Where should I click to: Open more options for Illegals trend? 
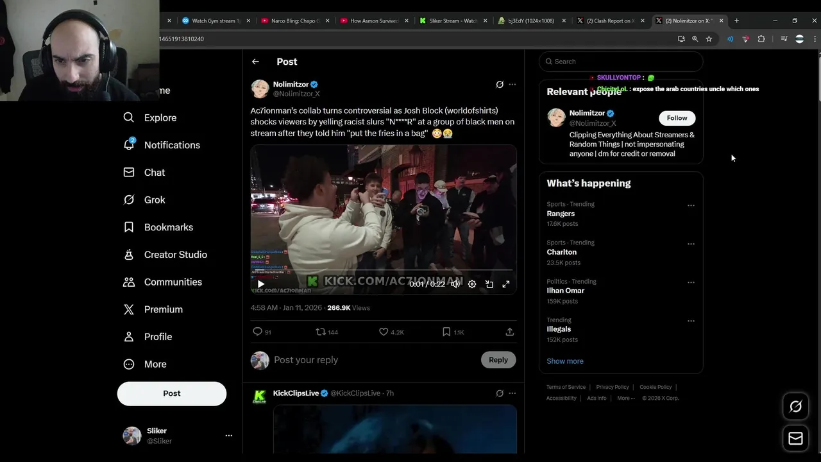coord(691,321)
